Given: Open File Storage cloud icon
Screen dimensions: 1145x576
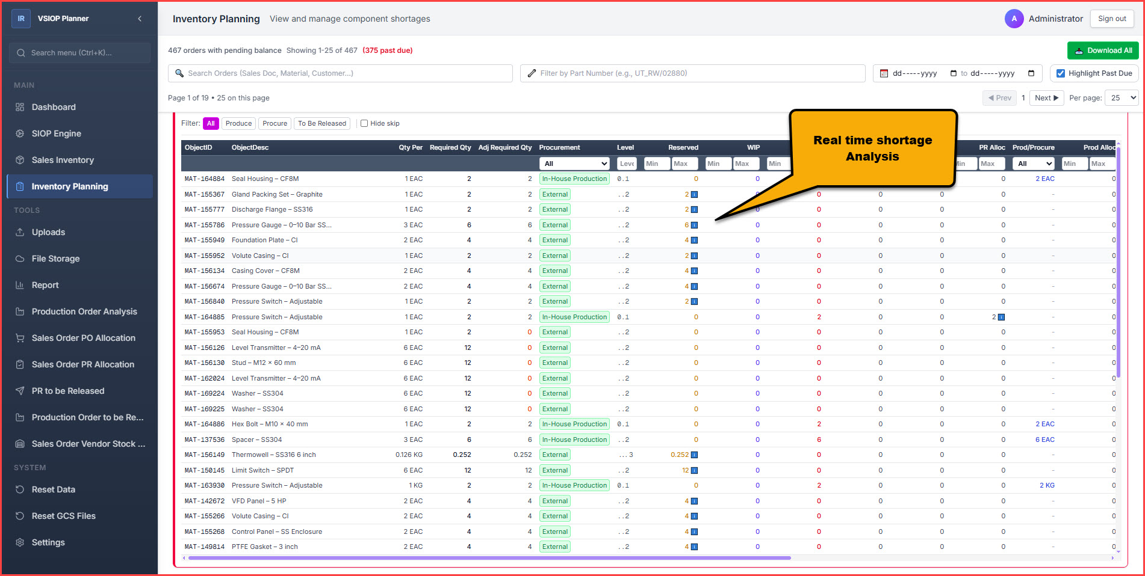Looking at the screenshot, I should tap(20, 259).
